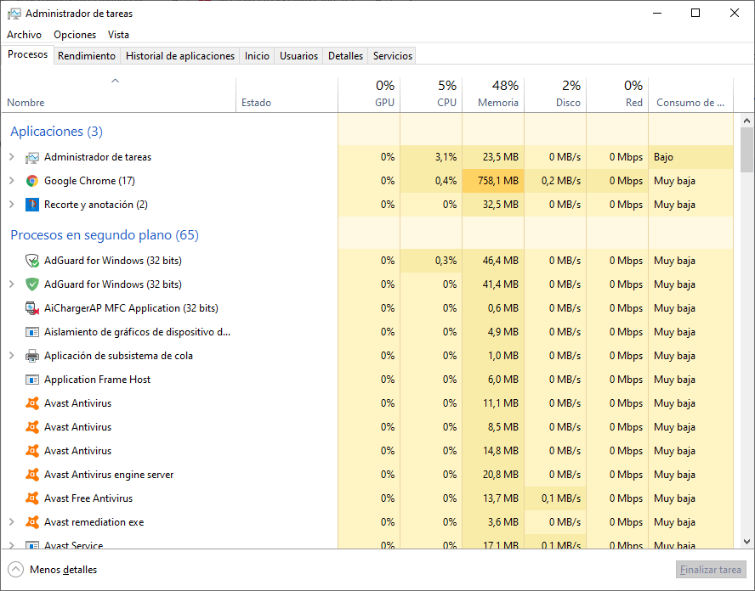Expand the Recorte y anotación (2) group
The width and height of the screenshot is (755, 591).
(12, 205)
